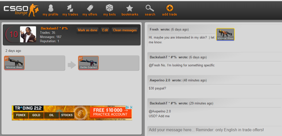View Fresh's Minimal Wear skin offer
This screenshot has width=282, height=136.
click(225, 35)
